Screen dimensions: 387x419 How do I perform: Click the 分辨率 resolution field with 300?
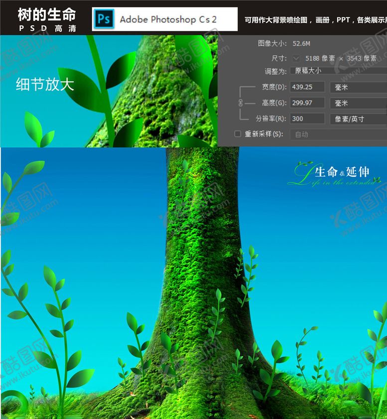[307, 119]
